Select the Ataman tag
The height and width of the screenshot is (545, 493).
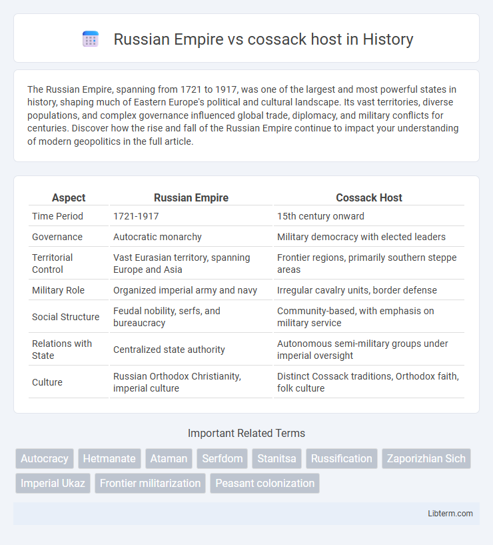[169, 458]
